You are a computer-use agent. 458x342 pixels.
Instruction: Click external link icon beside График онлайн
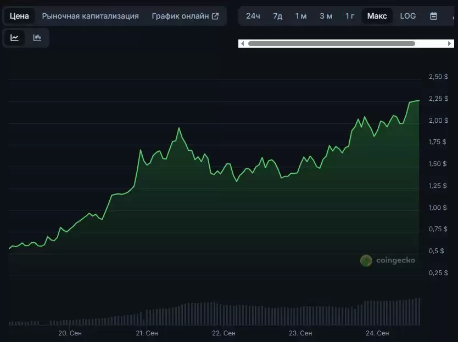tap(215, 16)
